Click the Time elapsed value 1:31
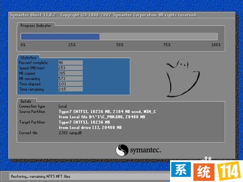This screenshot has height=182, width=243. coord(70,84)
